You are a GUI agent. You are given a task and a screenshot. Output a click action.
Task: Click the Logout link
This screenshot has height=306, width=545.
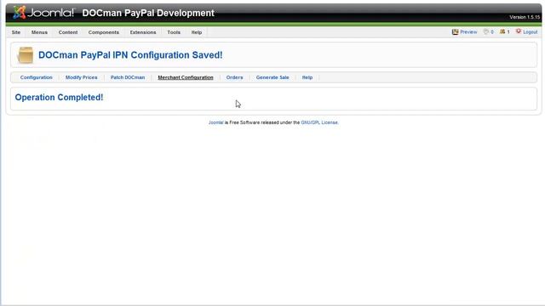pyautogui.click(x=530, y=32)
